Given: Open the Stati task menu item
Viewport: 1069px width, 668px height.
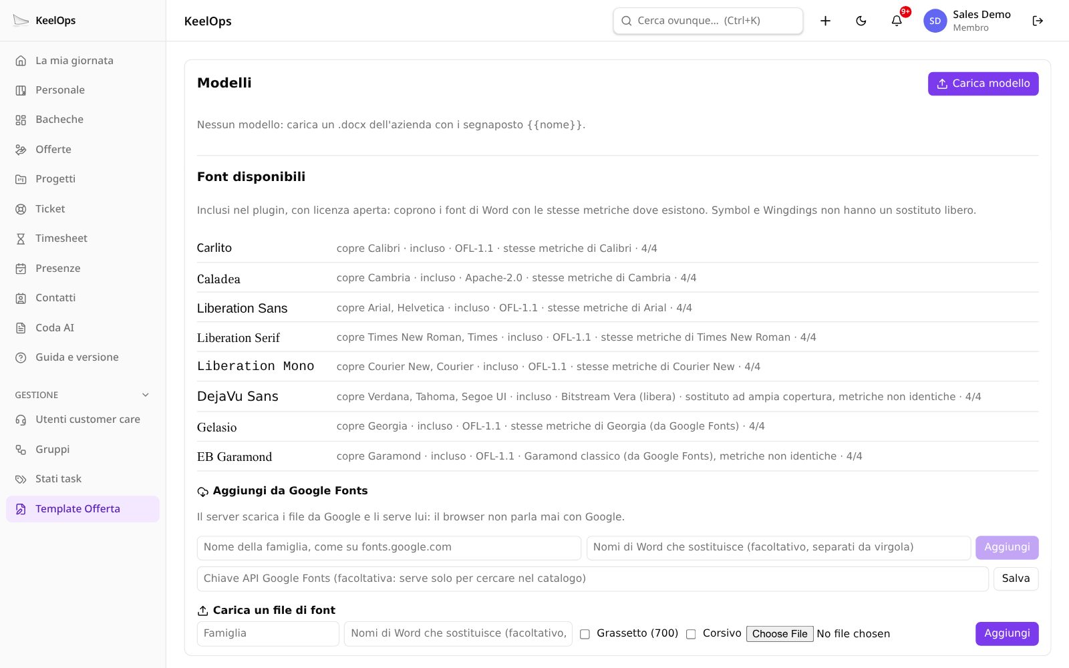Looking at the screenshot, I should (83, 479).
